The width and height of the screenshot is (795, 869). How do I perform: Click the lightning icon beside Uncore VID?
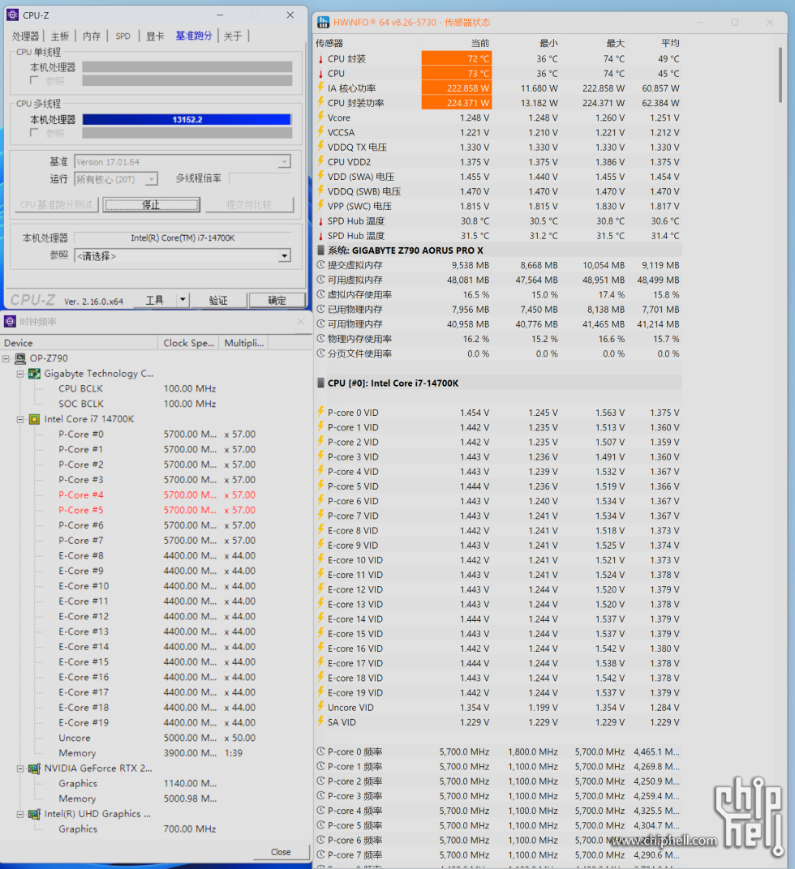320,707
